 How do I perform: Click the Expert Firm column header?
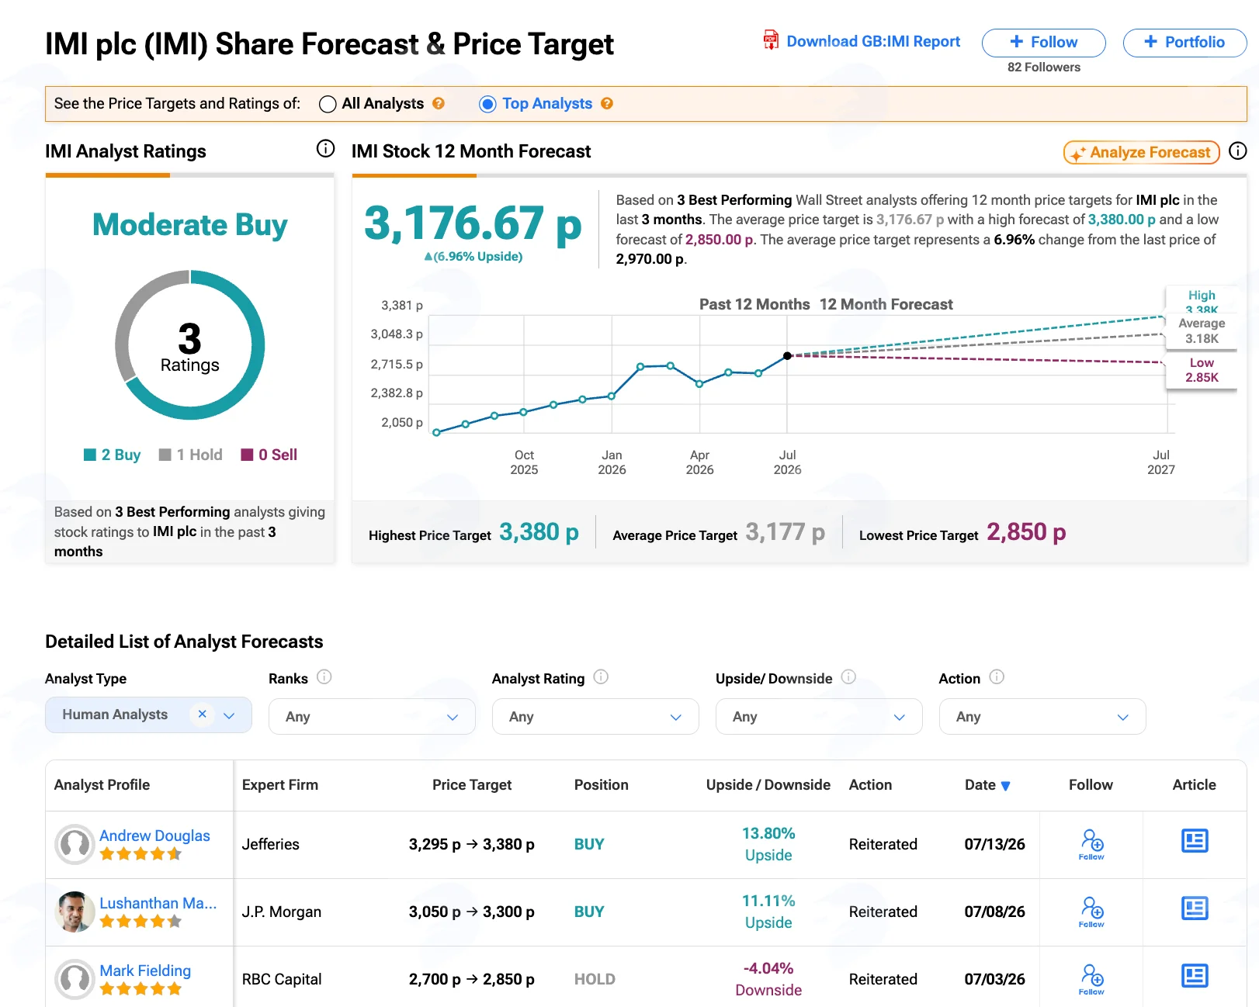pos(280,784)
